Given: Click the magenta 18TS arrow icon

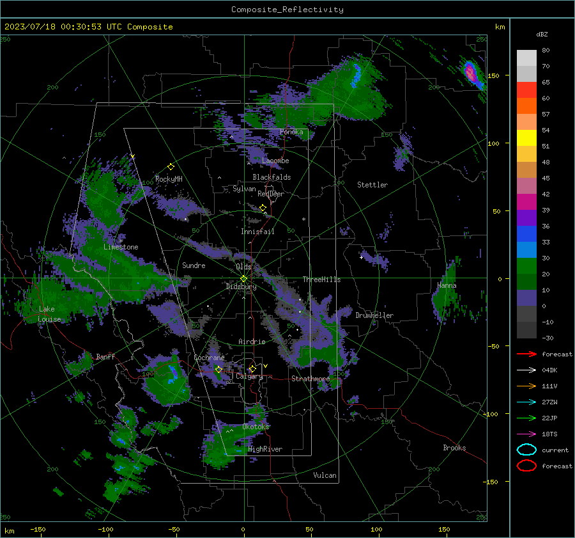Looking at the screenshot, I should click(526, 434).
